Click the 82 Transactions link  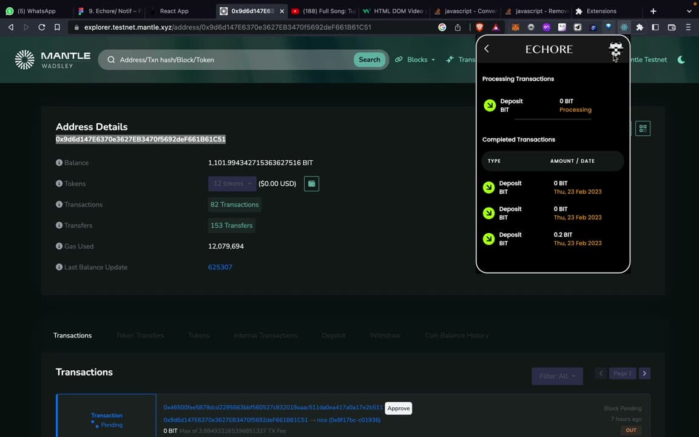pyautogui.click(x=234, y=204)
